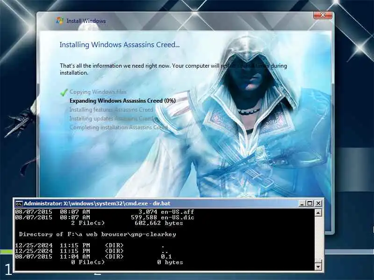Click the 'Directory of F:\a web browser\gmp-clearkey' line

click(98, 234)
